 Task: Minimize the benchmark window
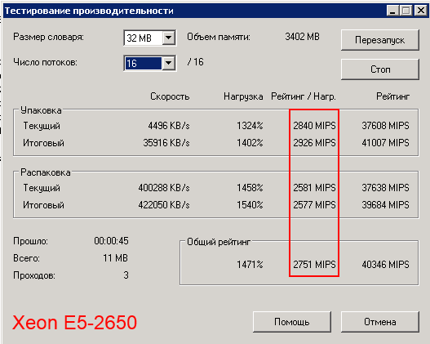coord(392,11)
